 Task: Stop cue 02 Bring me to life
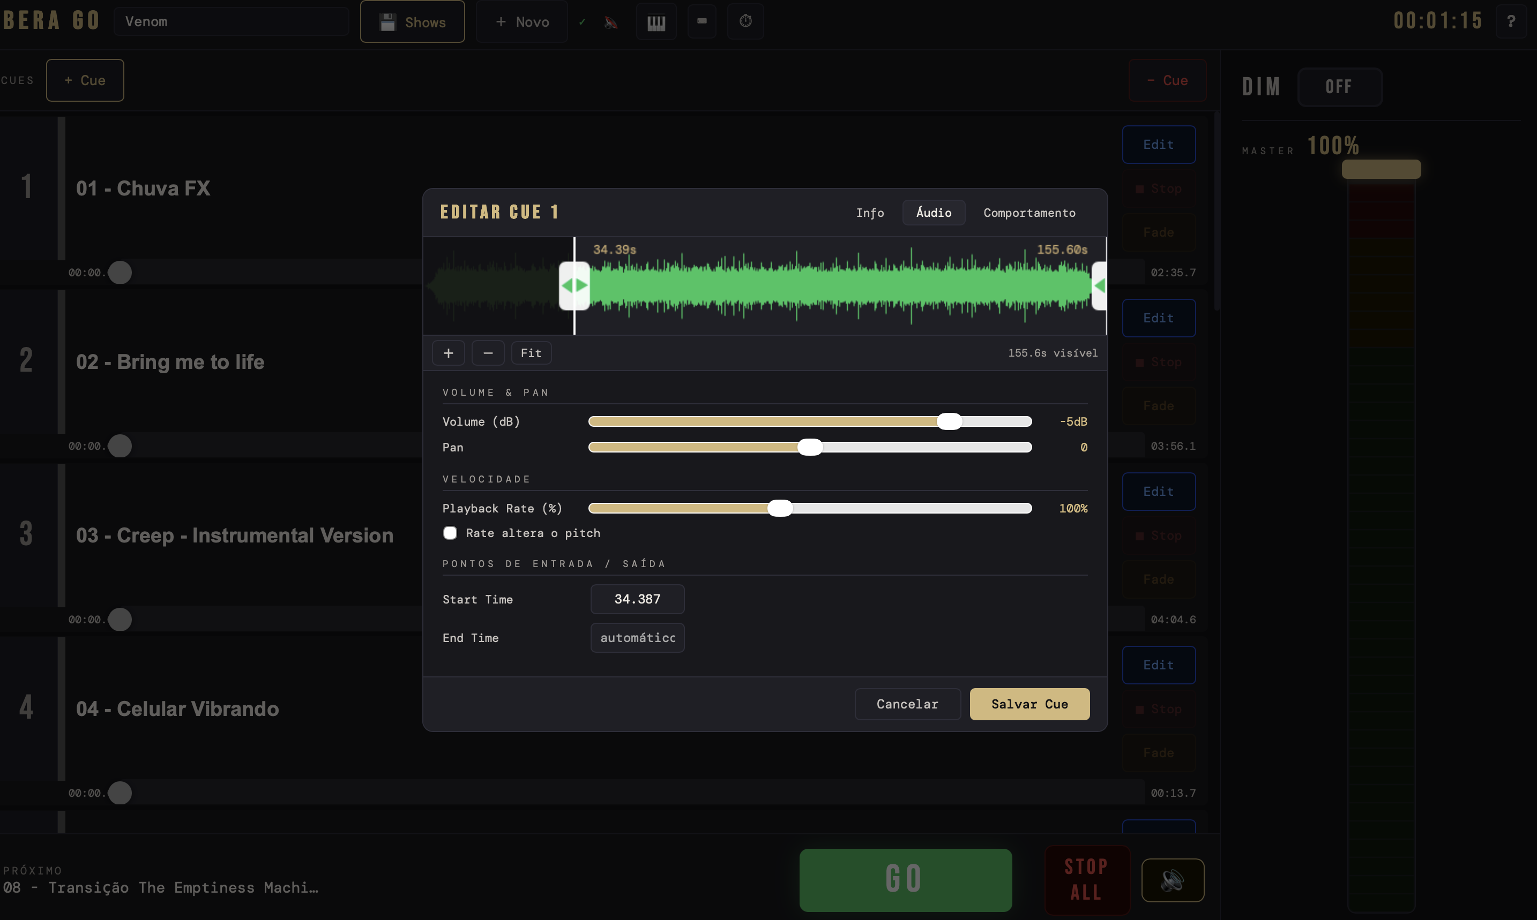pos(1159,362)
